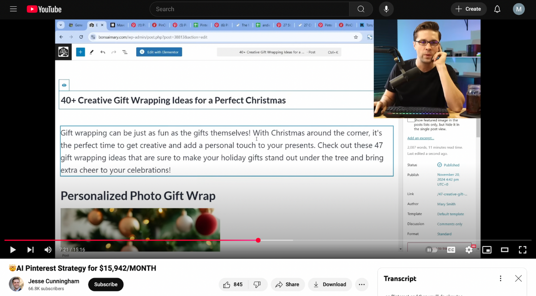The image size is (536, 296).
Task: Check the show featured image checkbox
Action: click(411, 120)
